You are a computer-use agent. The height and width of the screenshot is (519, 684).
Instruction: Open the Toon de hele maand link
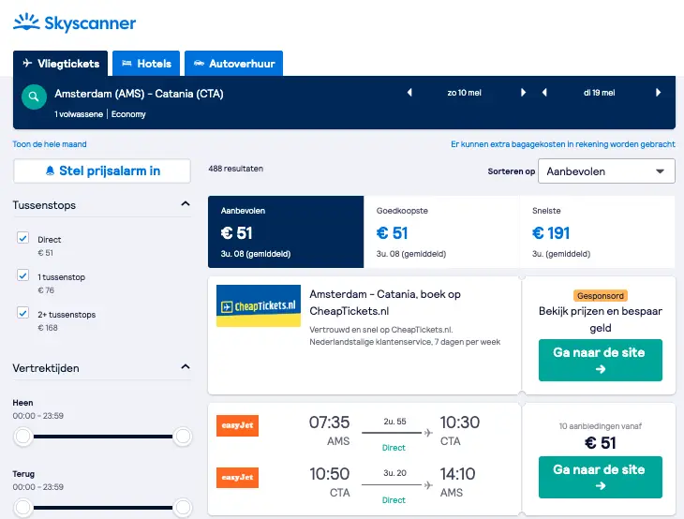[50, 144]
